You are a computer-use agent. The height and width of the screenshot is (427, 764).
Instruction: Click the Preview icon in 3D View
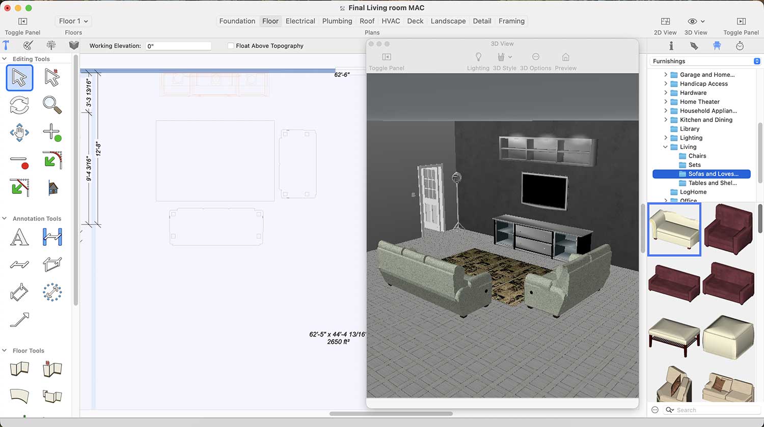click(x=565, y=57)
